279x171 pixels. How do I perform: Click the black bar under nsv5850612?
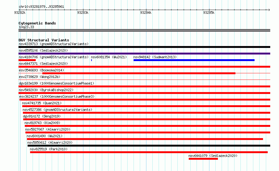(x=149, y=146)
